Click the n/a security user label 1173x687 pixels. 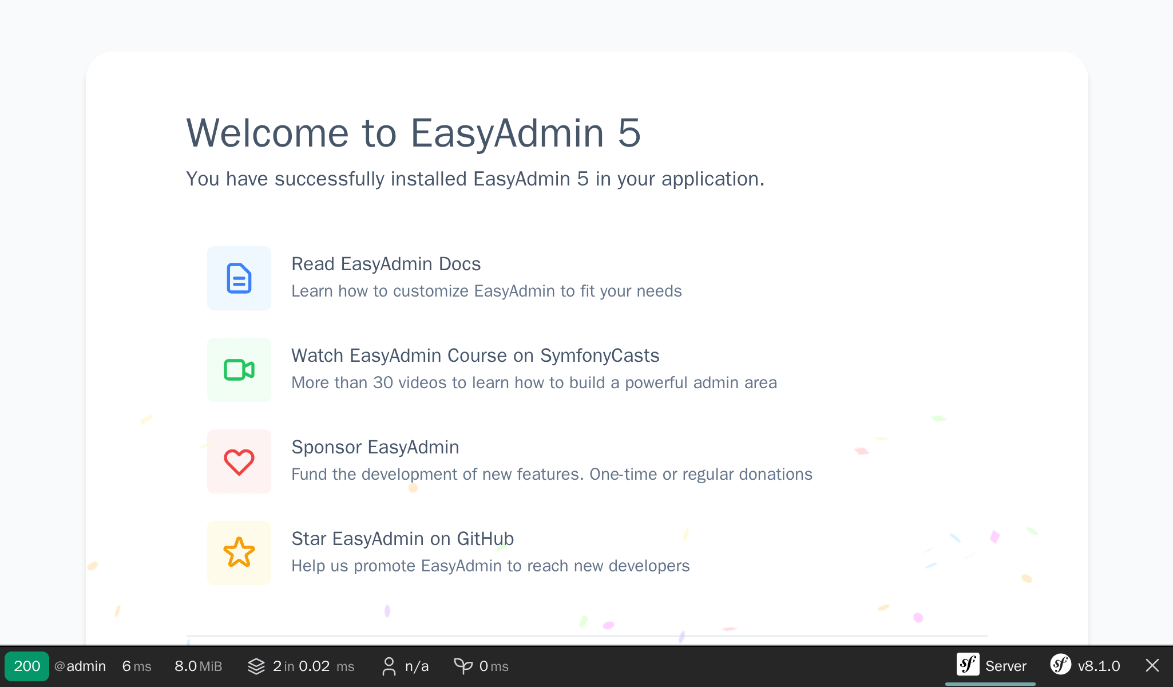[x=417, y=666]
